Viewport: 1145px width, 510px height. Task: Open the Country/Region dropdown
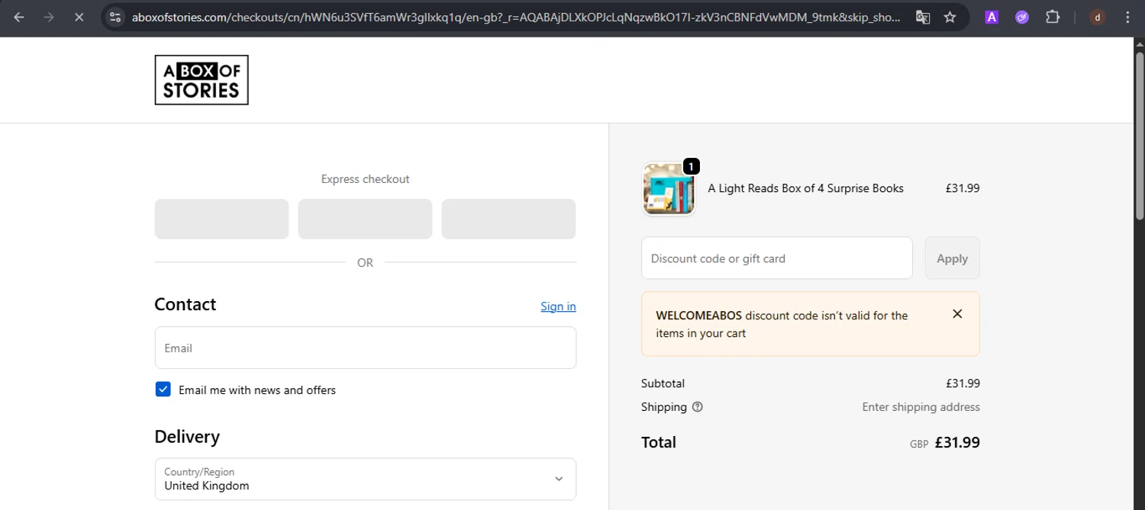366,479
